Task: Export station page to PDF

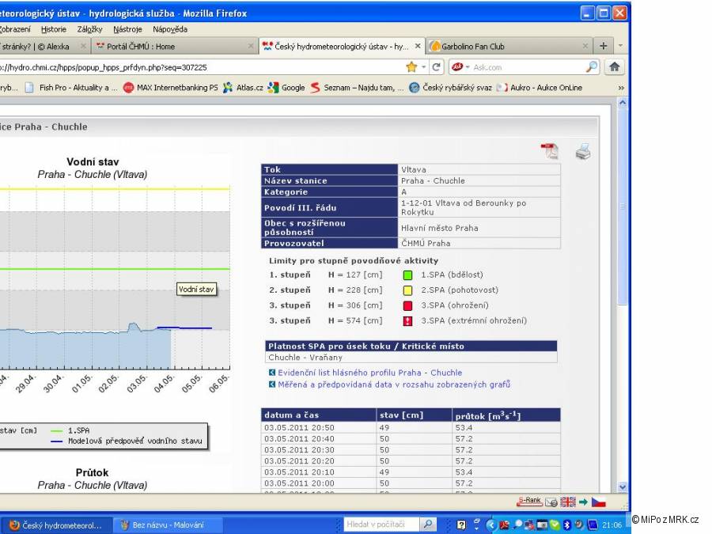Action: (550, 151)
